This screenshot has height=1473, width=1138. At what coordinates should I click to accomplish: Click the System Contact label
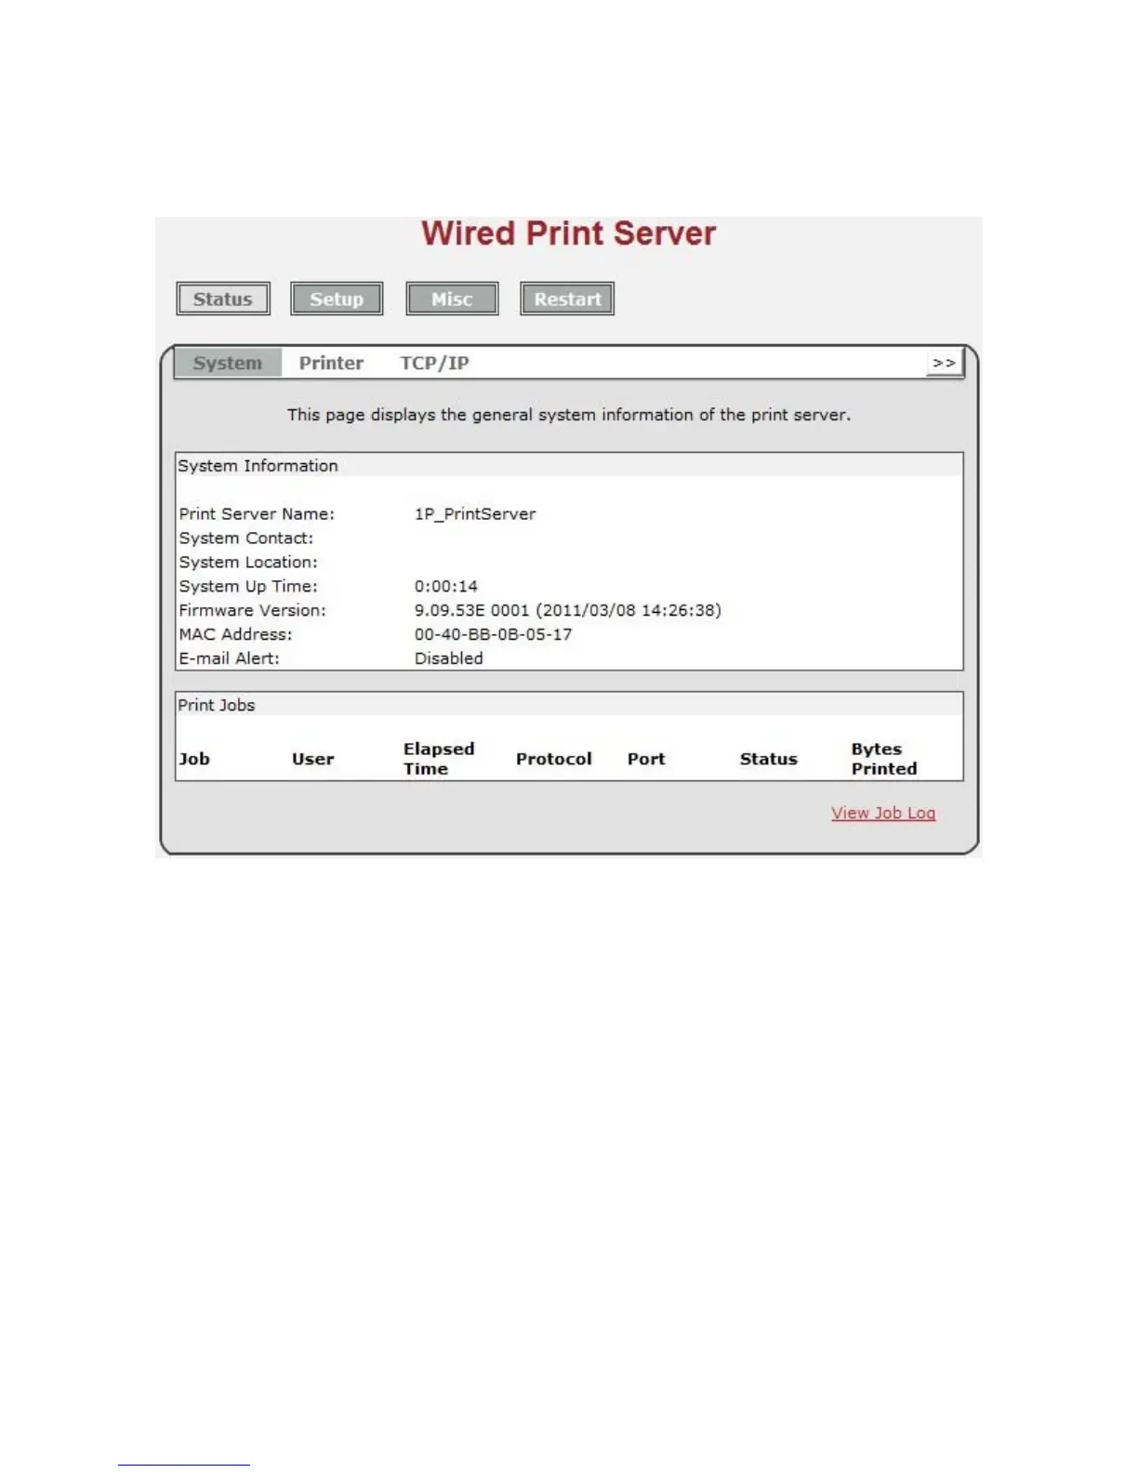[x=246, y=538]
